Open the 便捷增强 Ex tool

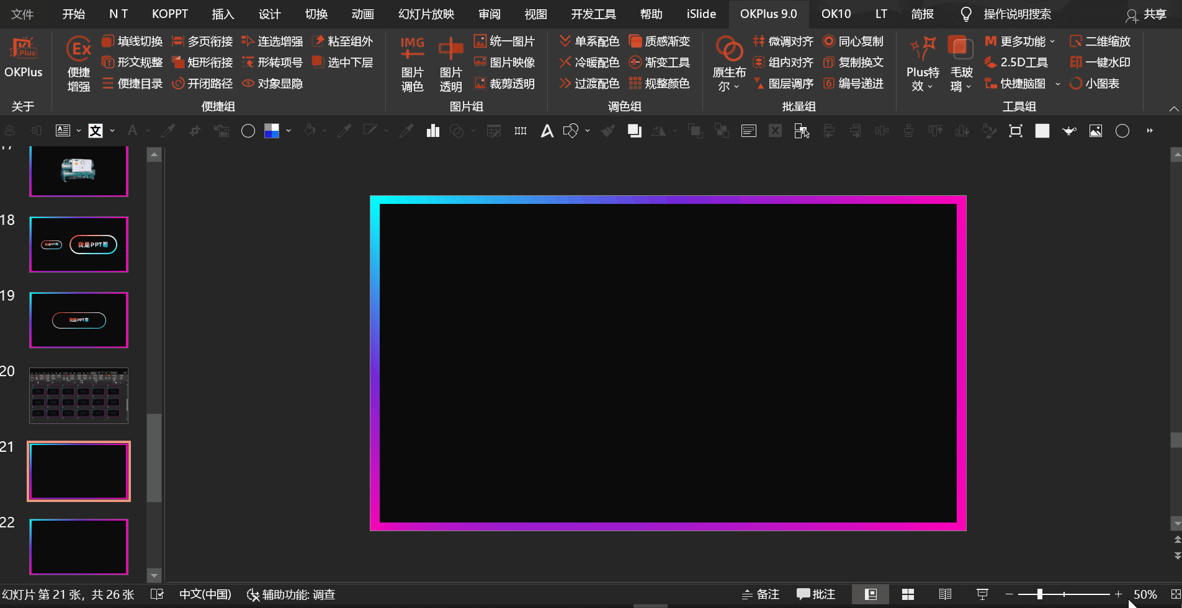click(x=79, y=64)
